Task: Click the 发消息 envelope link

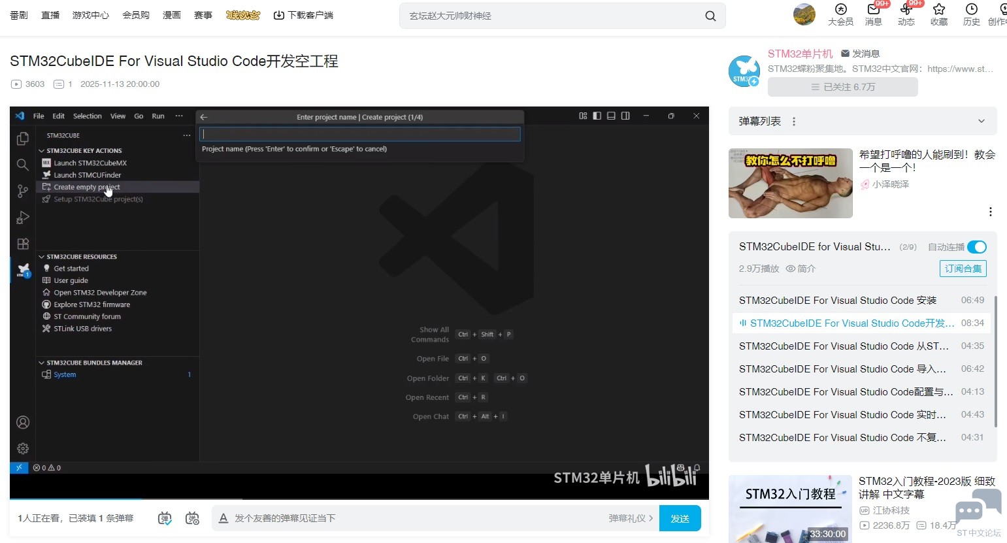Action: (860, 54)
